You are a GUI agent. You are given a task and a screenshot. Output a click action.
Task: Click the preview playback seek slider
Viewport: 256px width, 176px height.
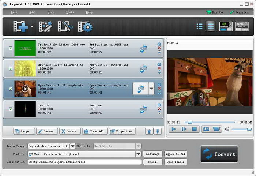pyautogui.click(x=210, y=122)
